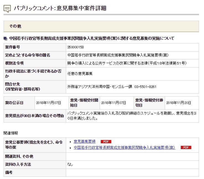Screen dimensions: 204x179
Task: Click the contact phone number 03-5501-8261
Action: pos(145,87)
